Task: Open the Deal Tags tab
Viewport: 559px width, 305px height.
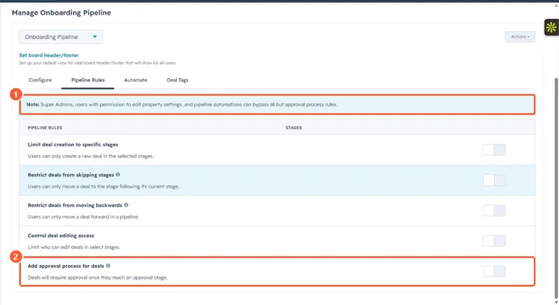Action: coord(177,80)
